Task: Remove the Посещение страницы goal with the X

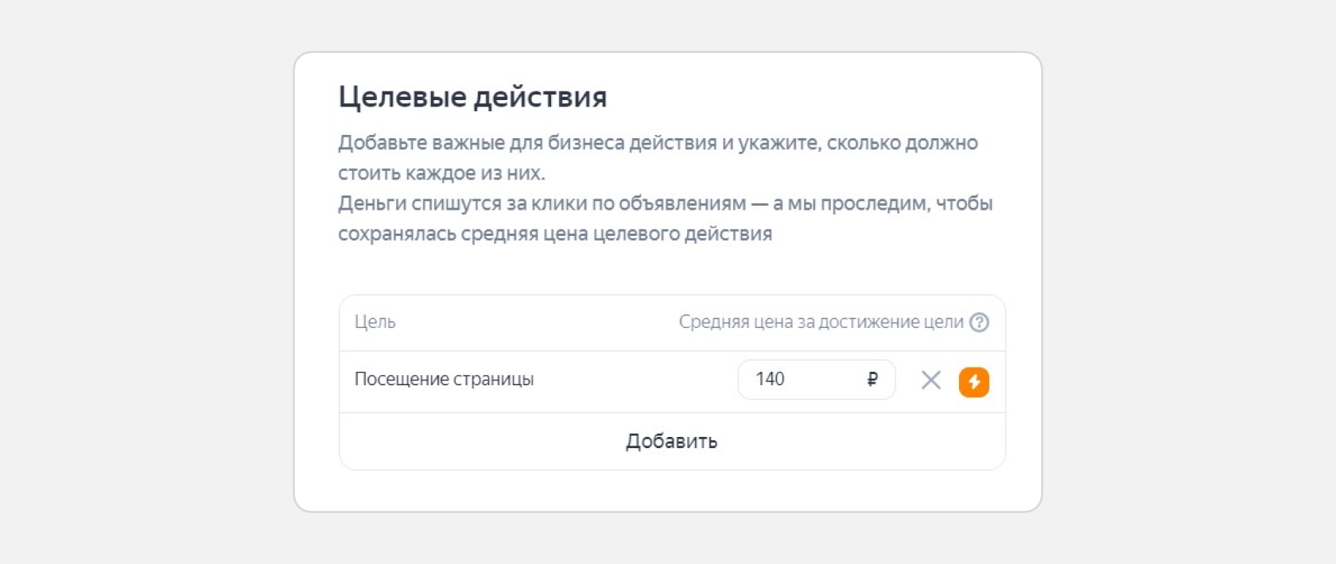Action: coord(930,381)
